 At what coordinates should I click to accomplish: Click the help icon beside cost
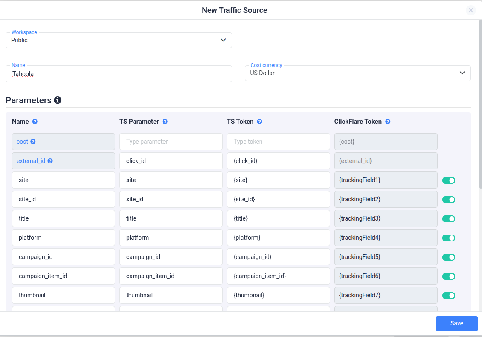33,142
